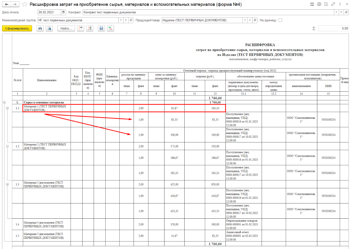Viewport: 350px width, 249px height.
Task: Click the 850,00 cost cell in row 1.3
Action: [215, 184]
